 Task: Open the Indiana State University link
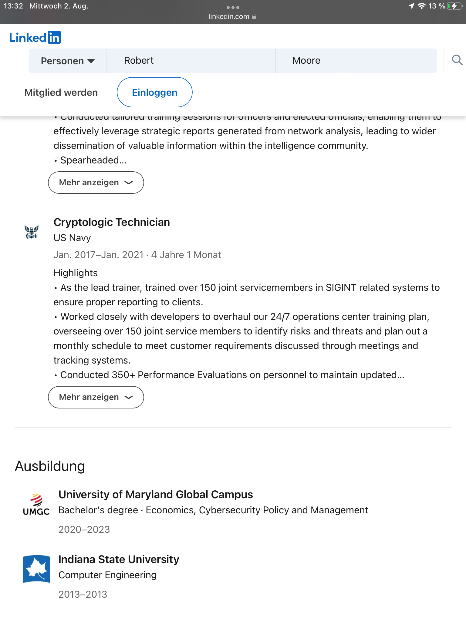[x=119, y=559]
